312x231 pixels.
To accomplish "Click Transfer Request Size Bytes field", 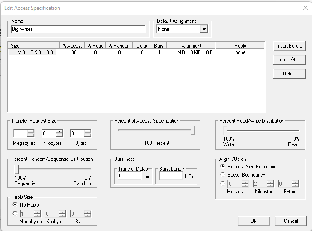I will (77, 133).
